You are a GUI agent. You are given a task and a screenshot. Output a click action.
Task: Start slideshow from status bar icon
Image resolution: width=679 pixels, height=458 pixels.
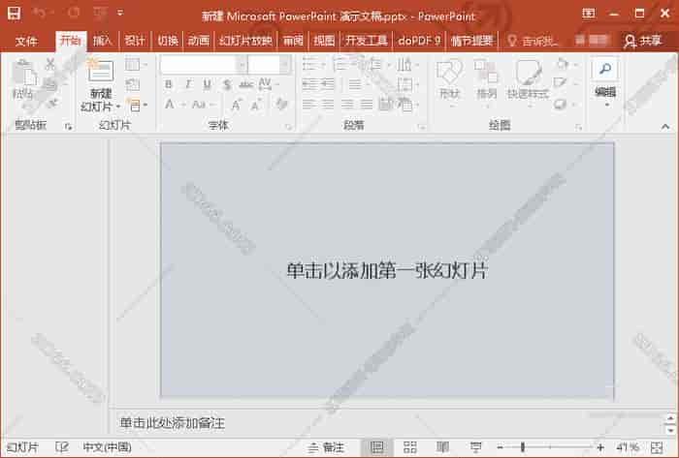(476, 447)
